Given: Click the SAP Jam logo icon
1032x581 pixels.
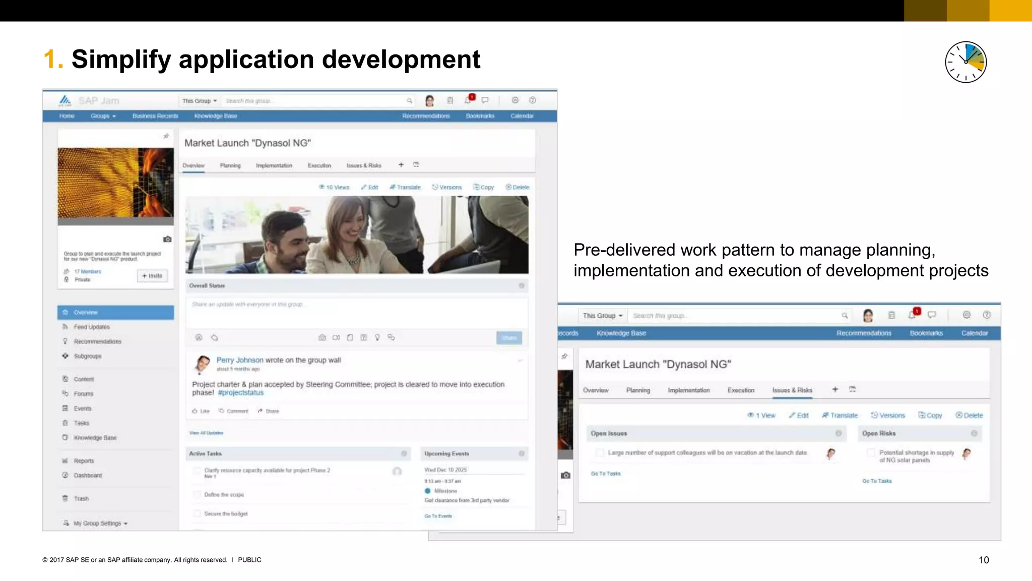Looking at the screenshot, I should 65,100.
